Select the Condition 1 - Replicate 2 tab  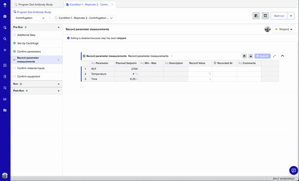(x=89, y=4)
